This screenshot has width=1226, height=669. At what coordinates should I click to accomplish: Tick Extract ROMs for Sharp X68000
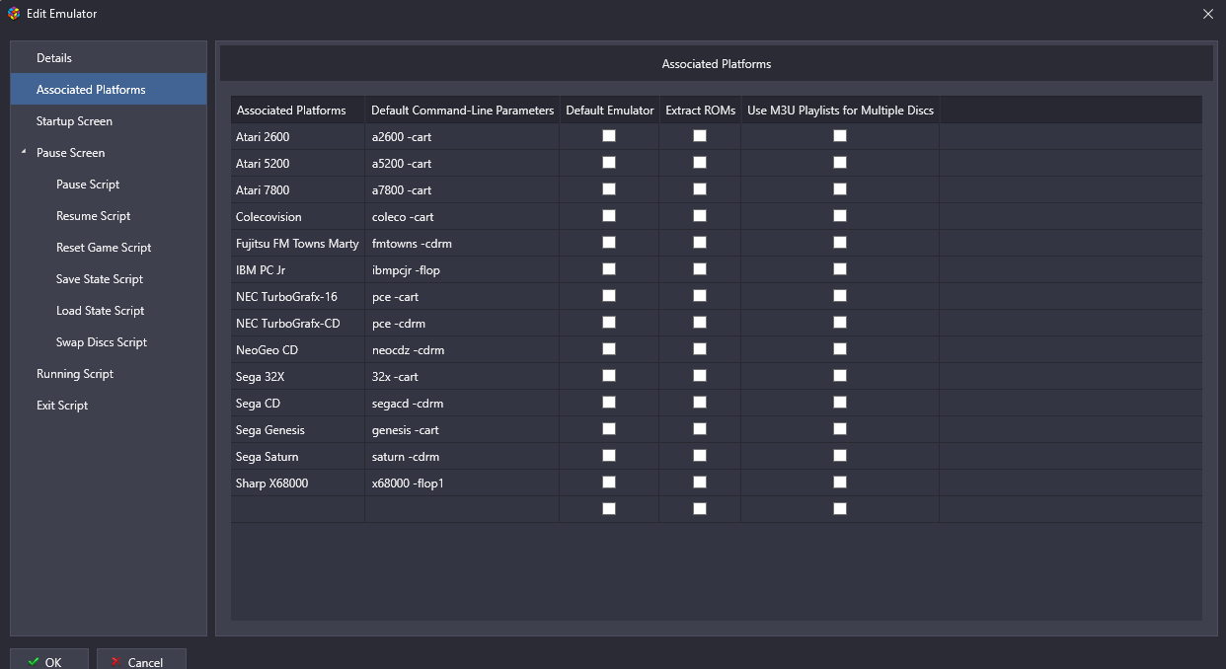point(700,483)
